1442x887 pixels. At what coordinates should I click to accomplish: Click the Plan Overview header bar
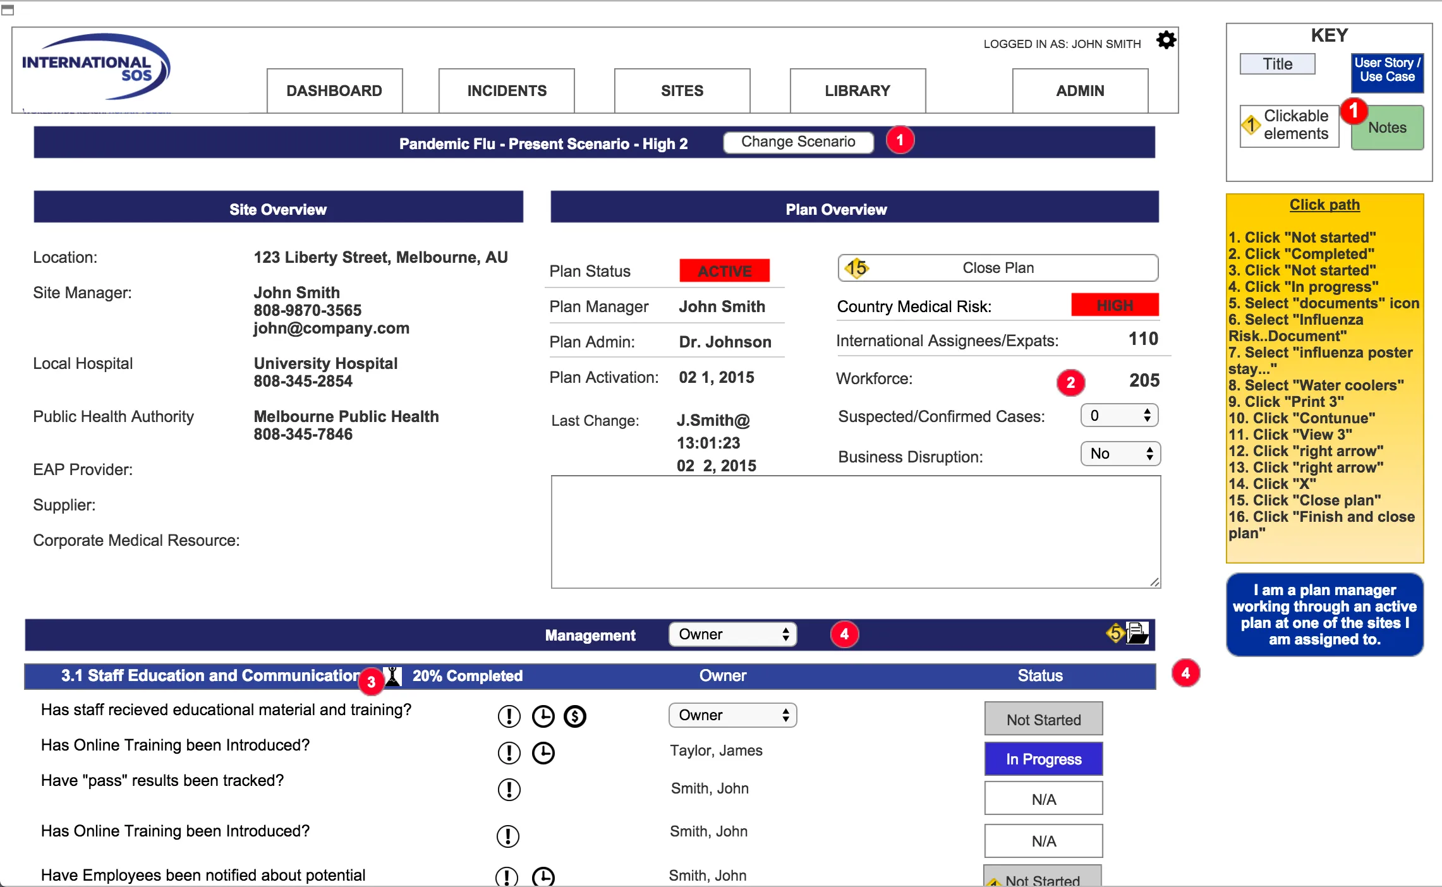[854, 207]
